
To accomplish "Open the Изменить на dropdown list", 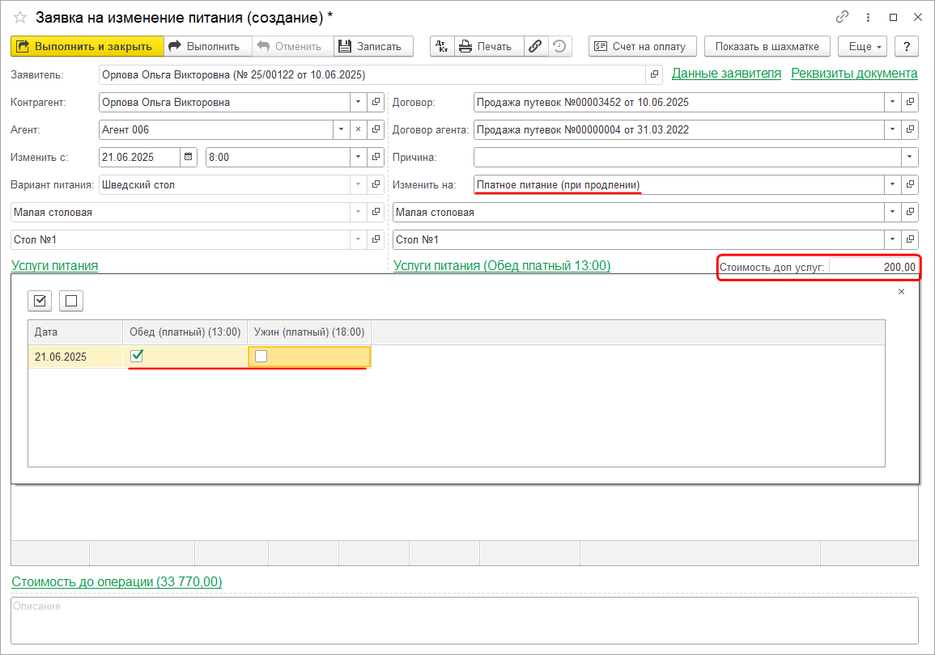I will [892, 184].
